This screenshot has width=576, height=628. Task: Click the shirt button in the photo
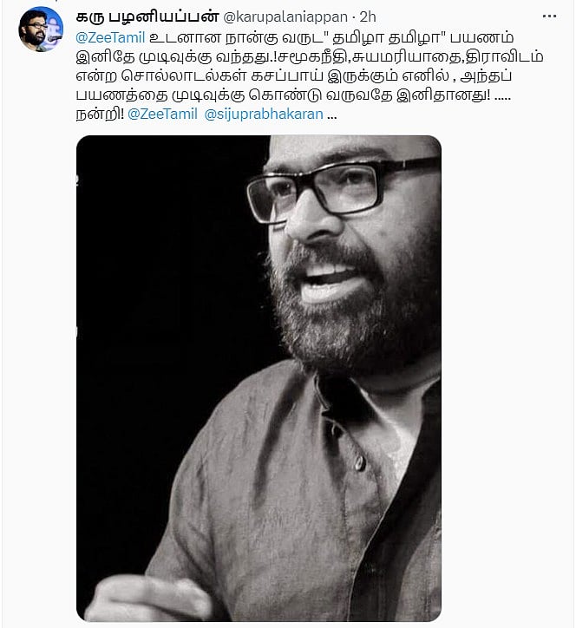[359, 463]
